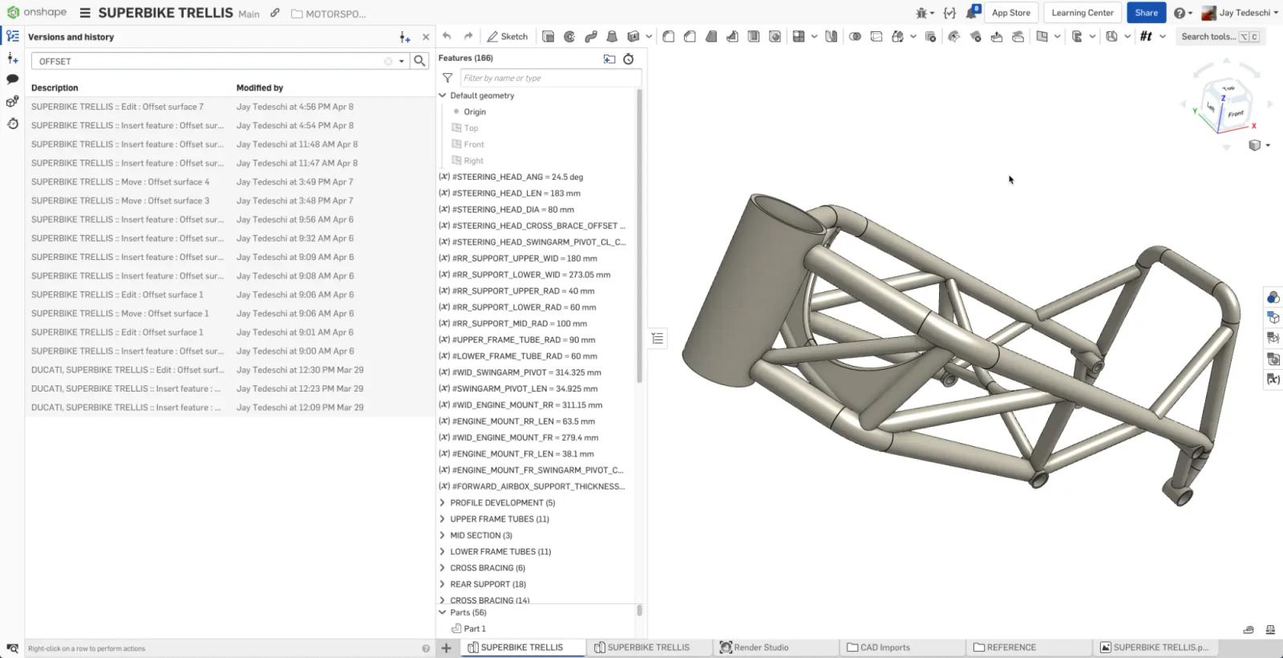1283x658 pixels.
Task: Open the history search filter dropdown arrow
Action: (402, 61)
